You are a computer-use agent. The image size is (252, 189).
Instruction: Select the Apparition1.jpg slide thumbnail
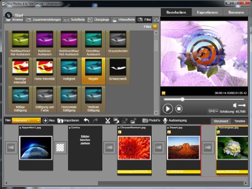point(36,148)
